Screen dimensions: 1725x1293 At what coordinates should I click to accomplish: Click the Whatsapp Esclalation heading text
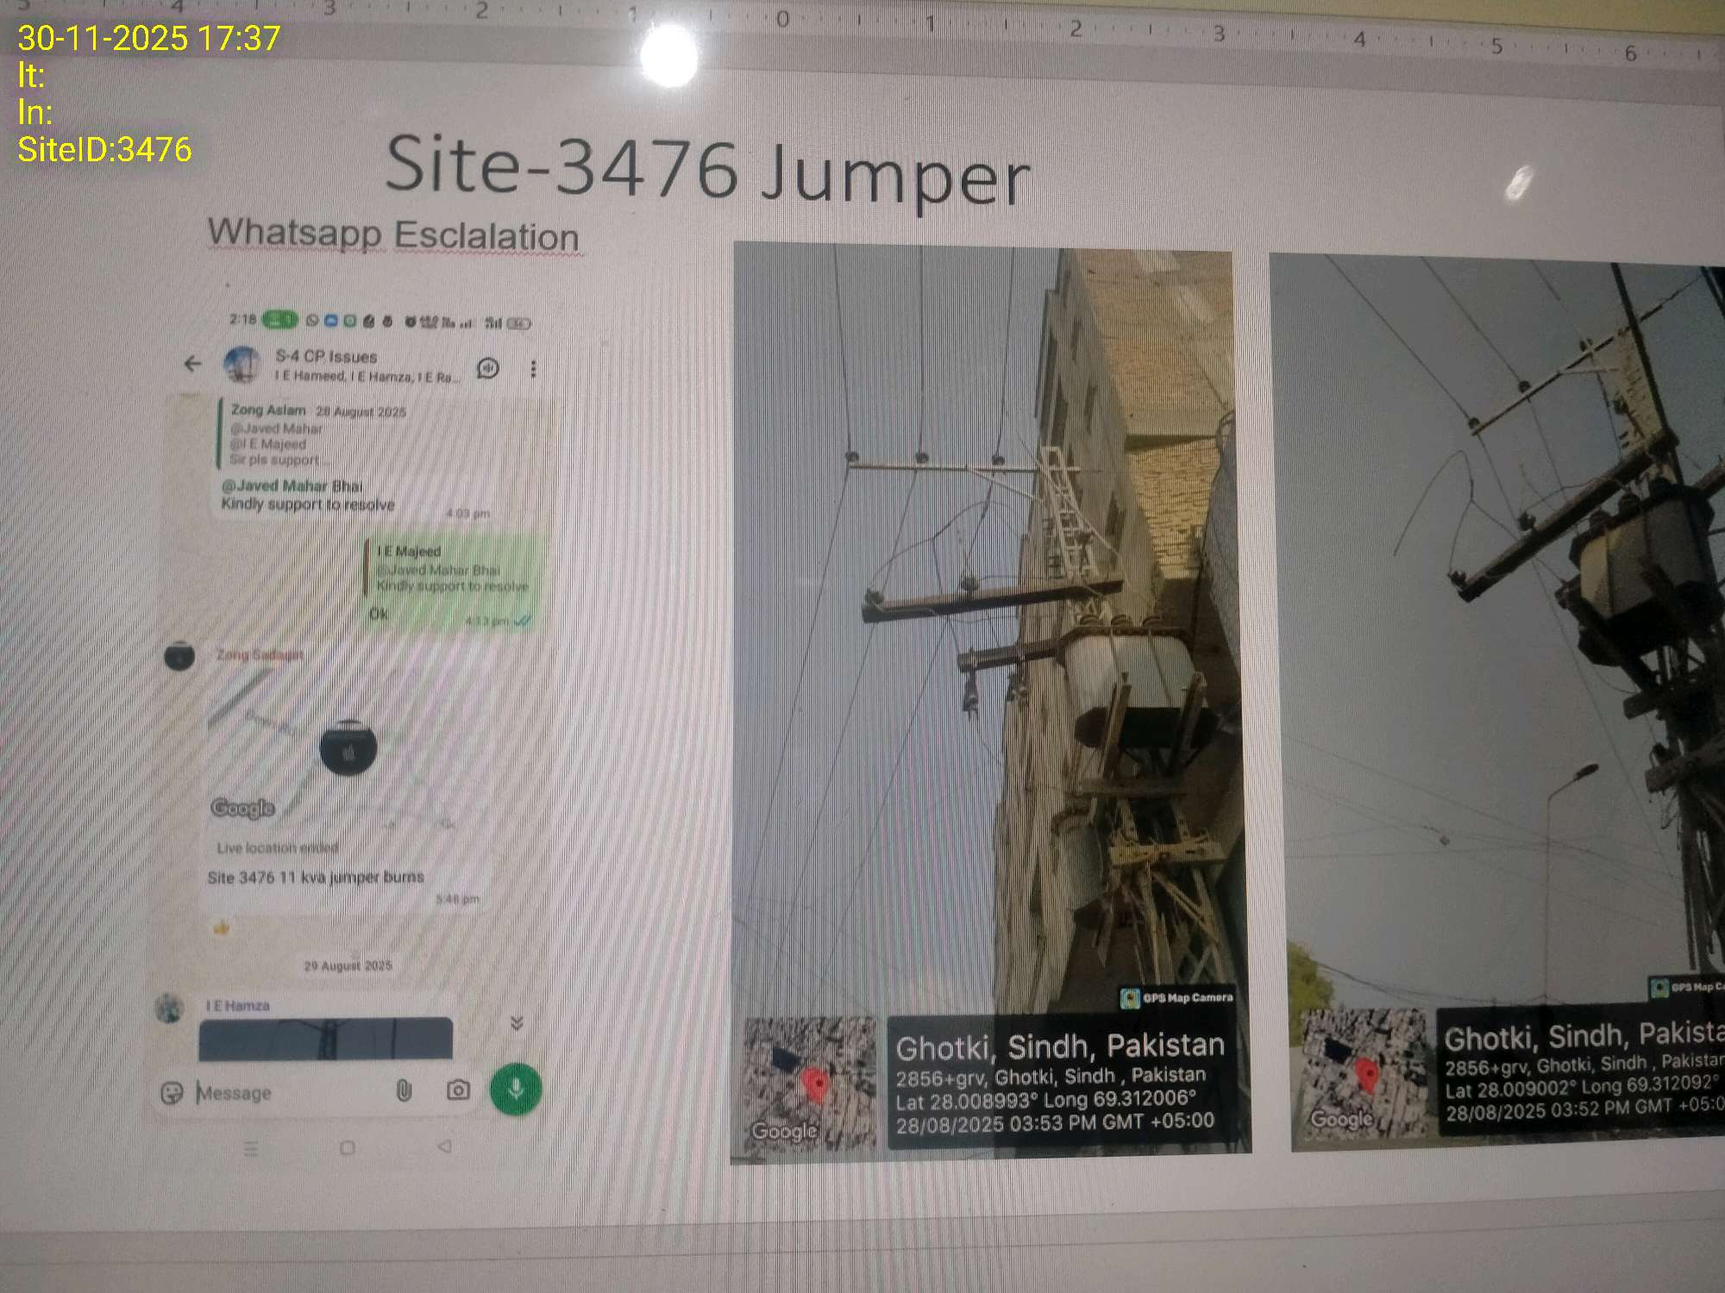coord(393,234)
